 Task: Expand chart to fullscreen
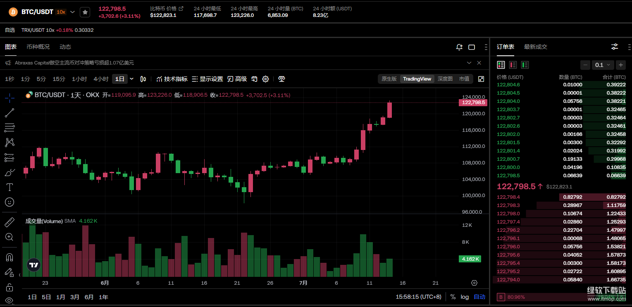click(x=481, y=79)
